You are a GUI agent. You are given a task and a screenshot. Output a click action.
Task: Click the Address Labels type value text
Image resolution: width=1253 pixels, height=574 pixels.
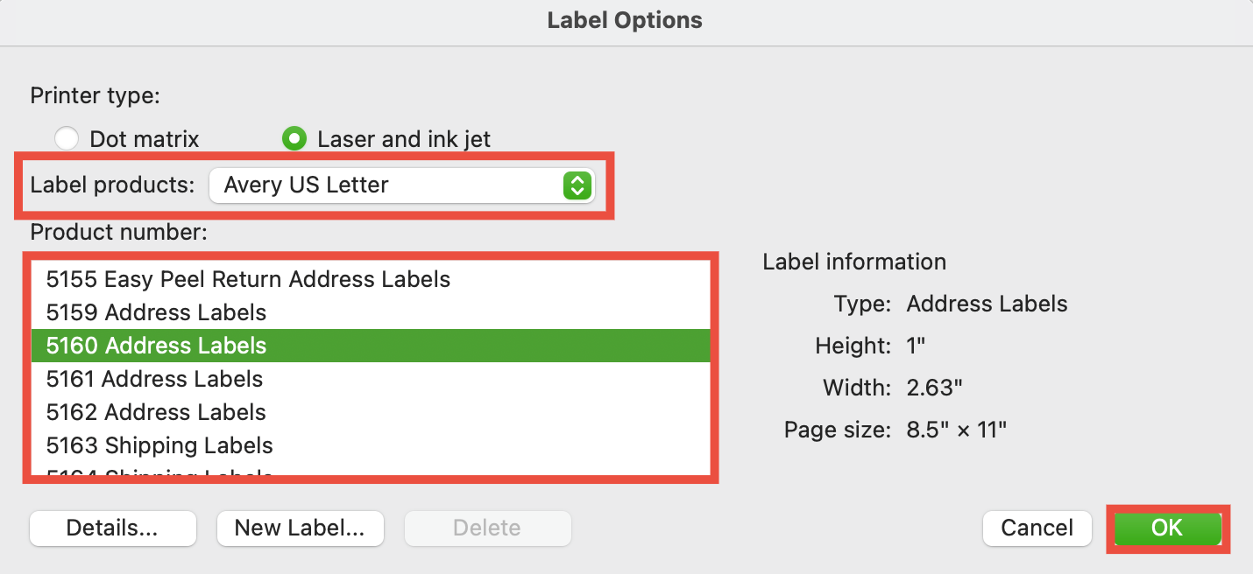tap(987, 304)
